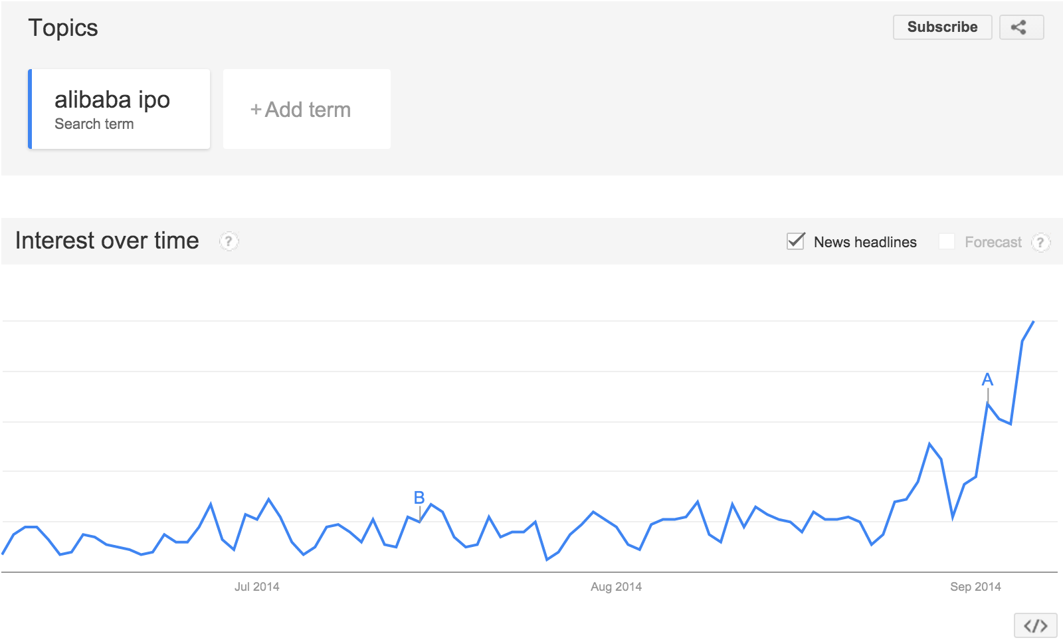Open news headline marker A
The image size is (1063, 642).
[987, 380]
